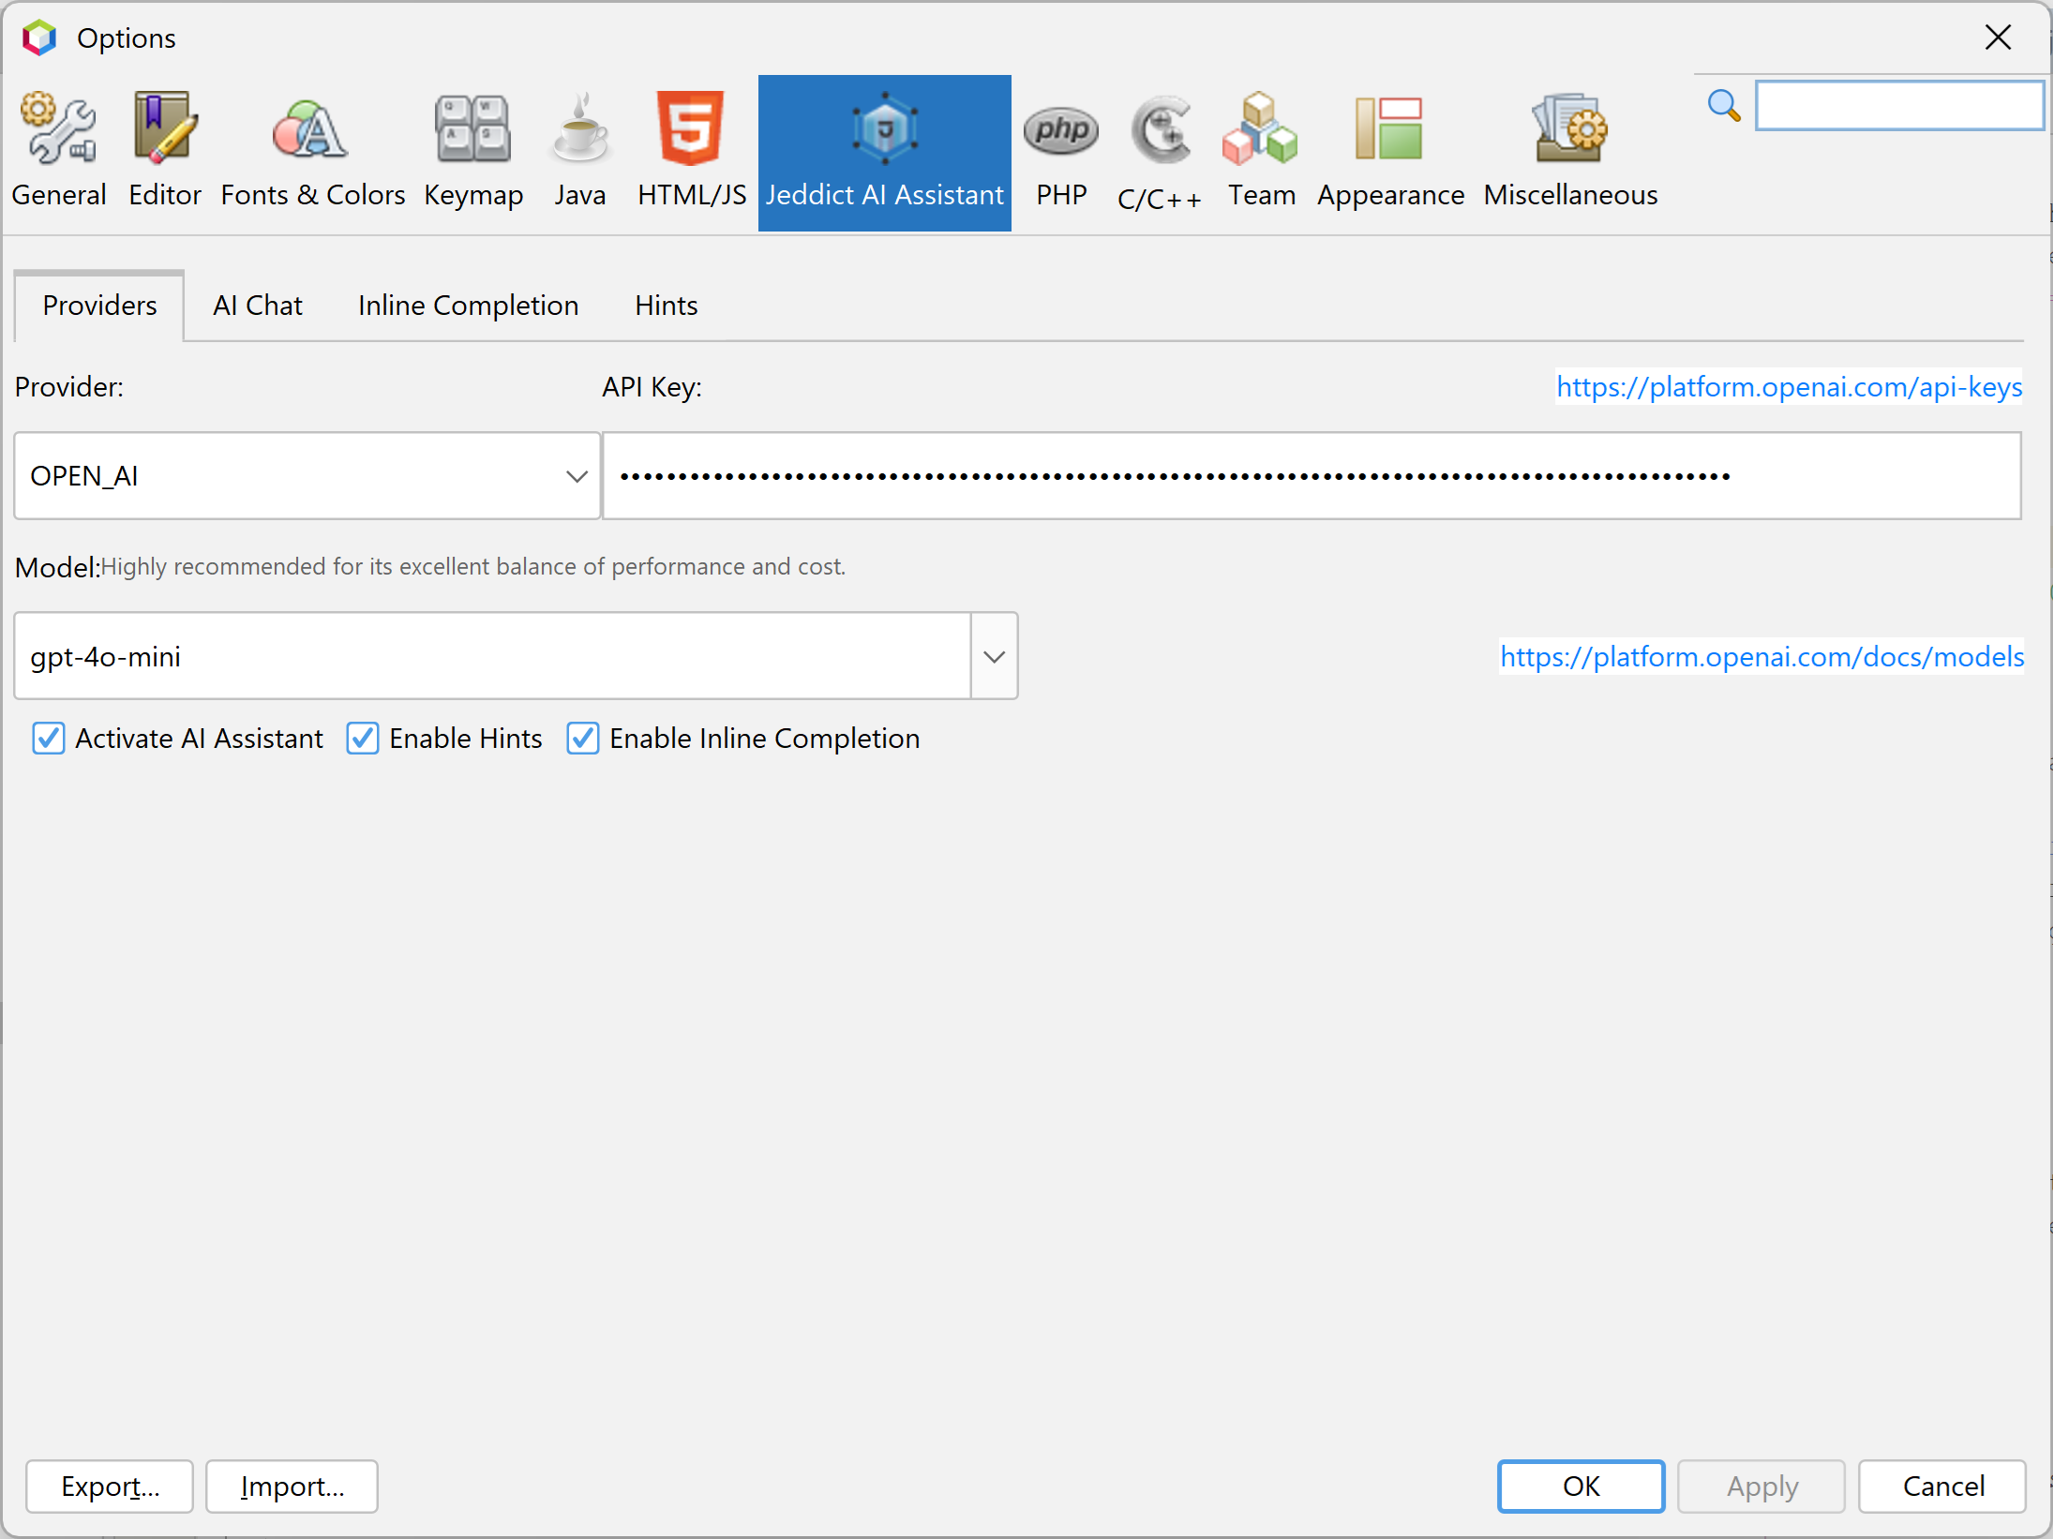Open the Editor settings panel

pos(161,149)
